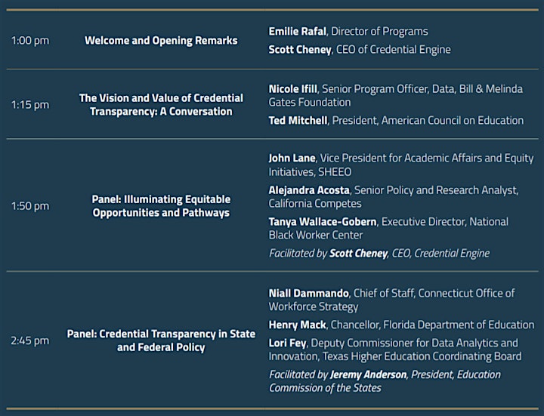Click Ted Mitchell's name
This screenshot has height=416, width=544.
click(298, 120)
